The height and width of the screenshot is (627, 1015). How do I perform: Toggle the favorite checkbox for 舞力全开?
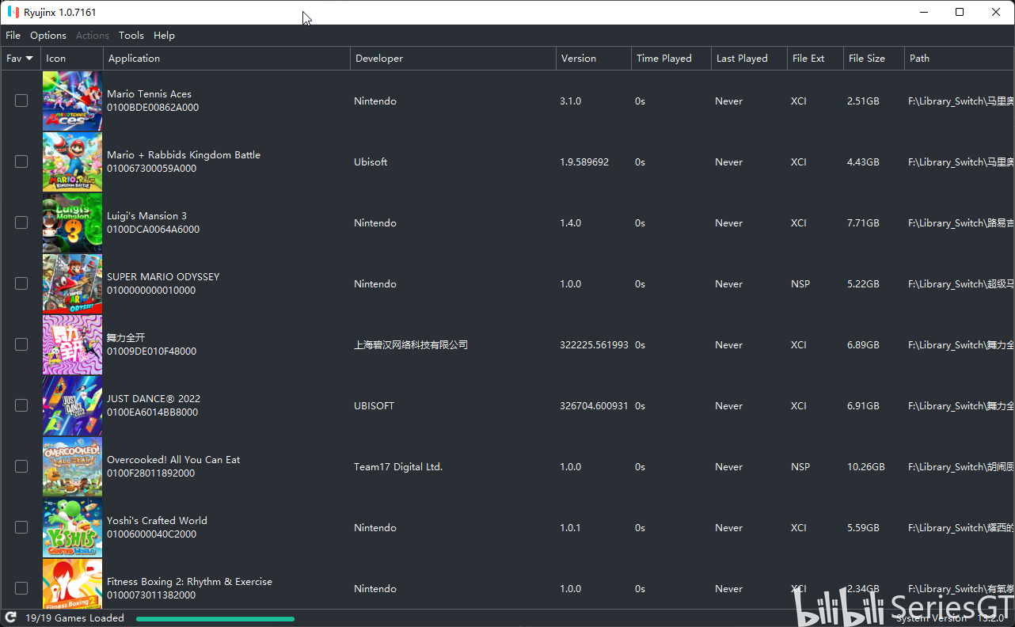pos(21,344)
